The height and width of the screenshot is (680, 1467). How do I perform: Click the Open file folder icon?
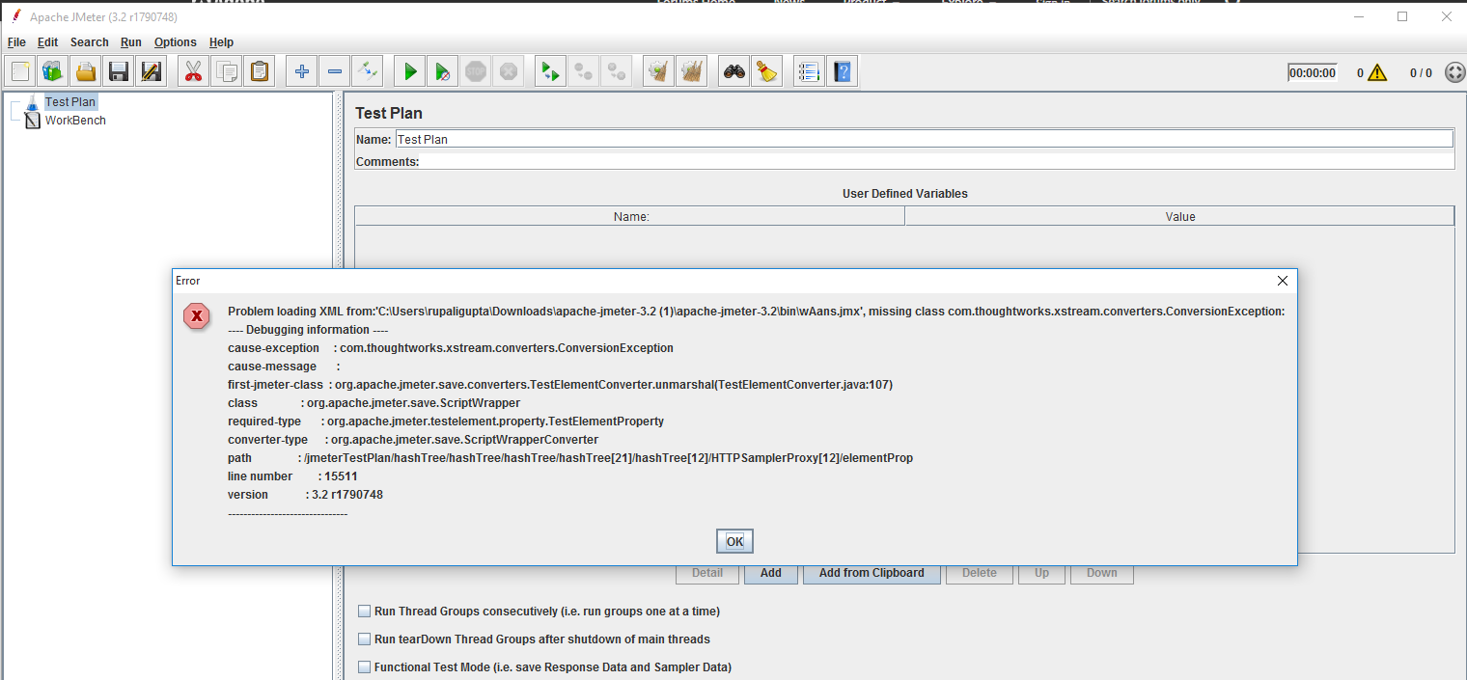pyautogui.click(x=87, y=71)
